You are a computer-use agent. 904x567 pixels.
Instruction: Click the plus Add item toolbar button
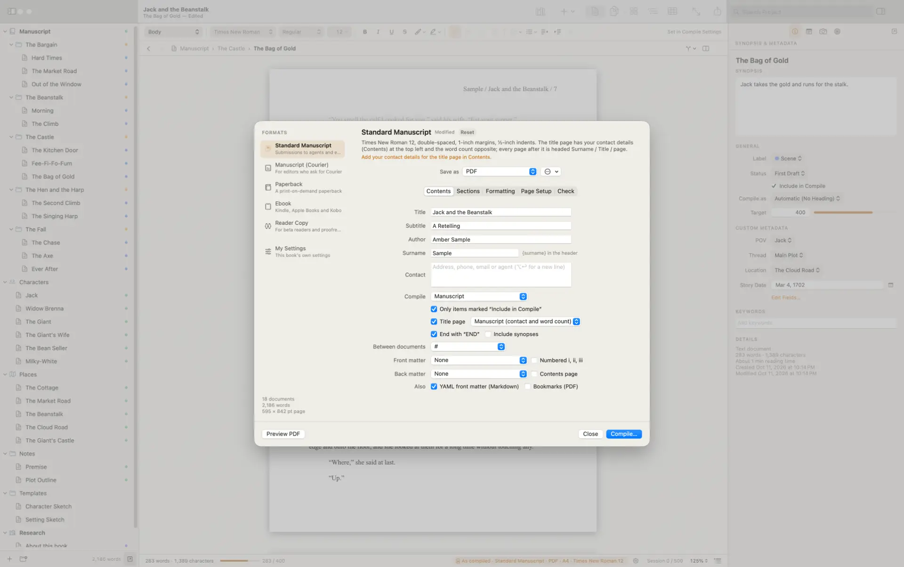[x=564, y=11]
